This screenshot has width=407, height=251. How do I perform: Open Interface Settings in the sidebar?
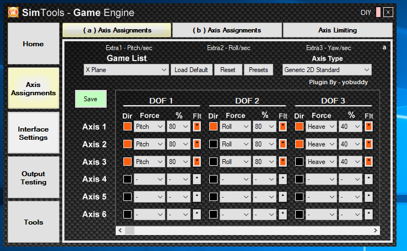click(x=34, y=133)
